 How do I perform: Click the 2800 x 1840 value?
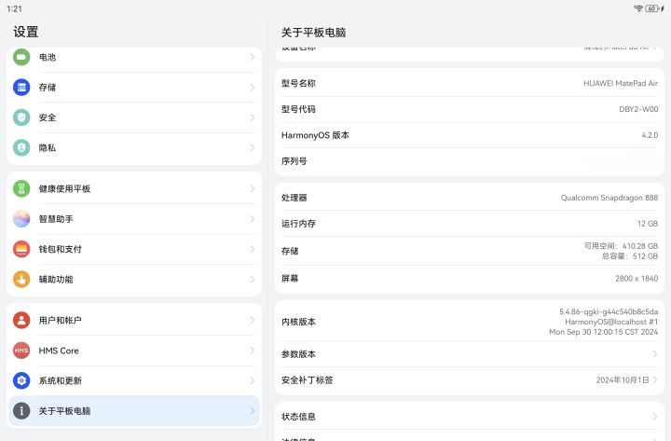pos(637,278)
